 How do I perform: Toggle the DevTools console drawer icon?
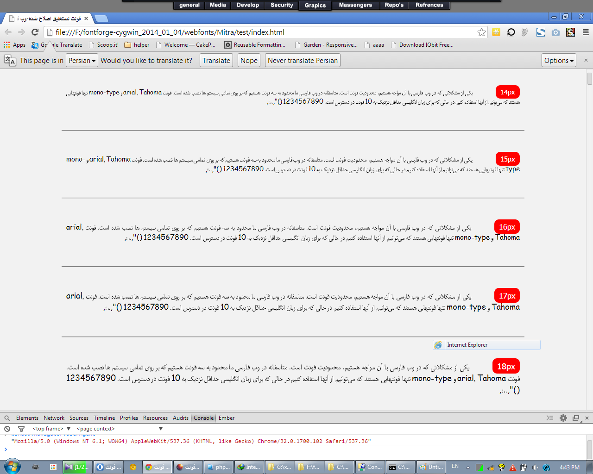(550, 418)
